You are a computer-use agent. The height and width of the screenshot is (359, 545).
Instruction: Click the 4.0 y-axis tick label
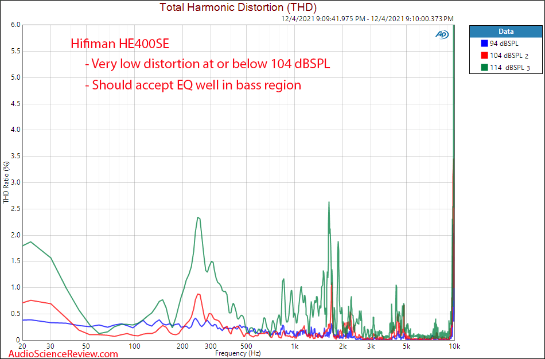(x=16, y=130)
